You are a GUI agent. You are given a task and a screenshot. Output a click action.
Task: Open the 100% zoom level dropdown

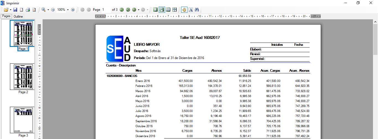68,10
